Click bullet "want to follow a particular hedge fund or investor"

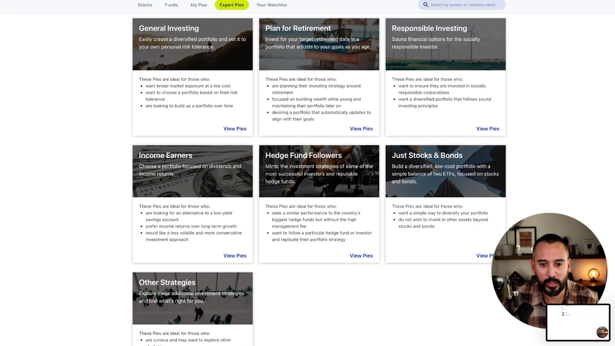pyautogui.click(x=322, y=236)
